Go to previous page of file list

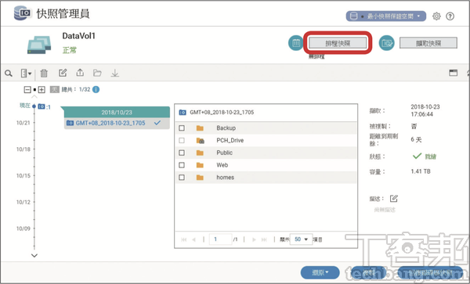pyautogui.click(x=193, y=239)
